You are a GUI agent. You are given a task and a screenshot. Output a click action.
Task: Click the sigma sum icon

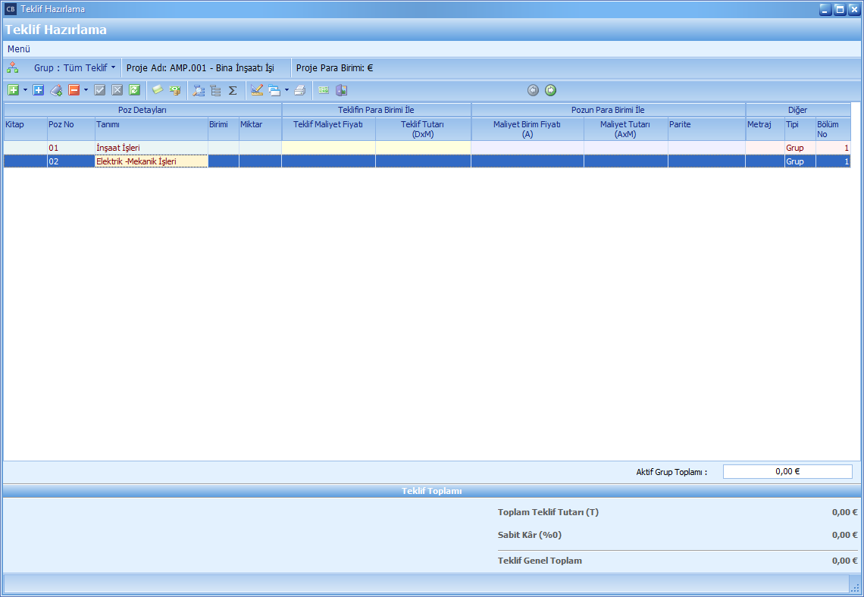[233, 90]
